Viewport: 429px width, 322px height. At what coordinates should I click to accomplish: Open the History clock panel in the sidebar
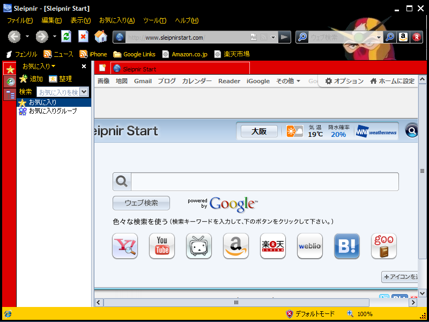(x=10, y=82)
